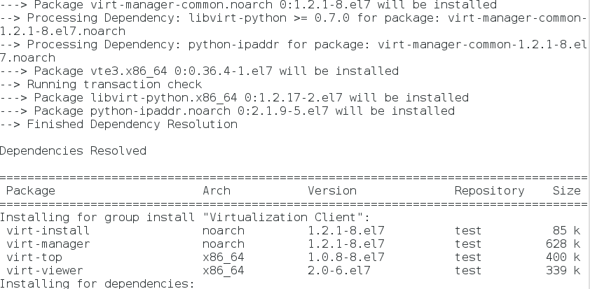590x289 pixels.
Task: Click the Finished Dependency Resolution text
Action: (132, 124)
